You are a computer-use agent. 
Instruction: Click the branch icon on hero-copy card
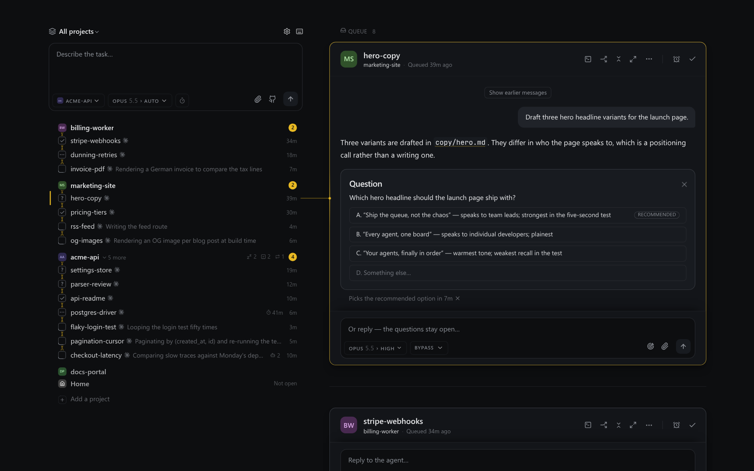point(604,59)
